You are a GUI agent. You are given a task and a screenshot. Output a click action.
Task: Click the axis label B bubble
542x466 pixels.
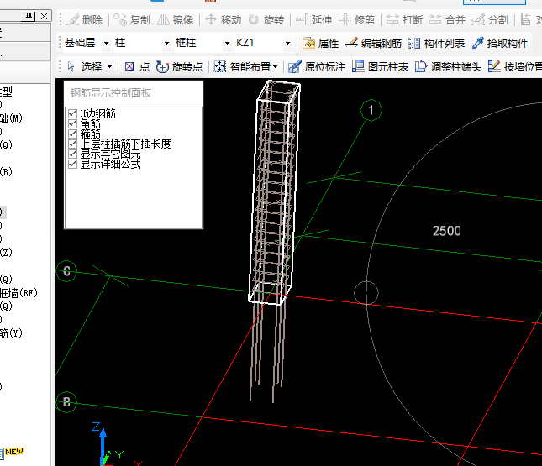[66, 402]
